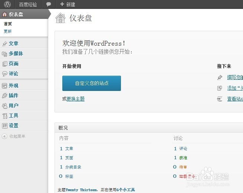Click the media icon beside 多媒体
The height and width of the screenshot is (193, 243).
click(x=4, y=54)
